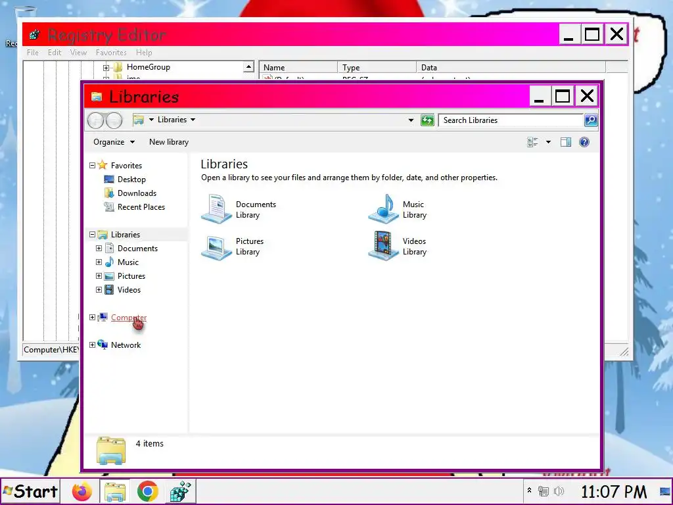Click the Start button
The width and height of the screenshot is (673, 505).
30,491
